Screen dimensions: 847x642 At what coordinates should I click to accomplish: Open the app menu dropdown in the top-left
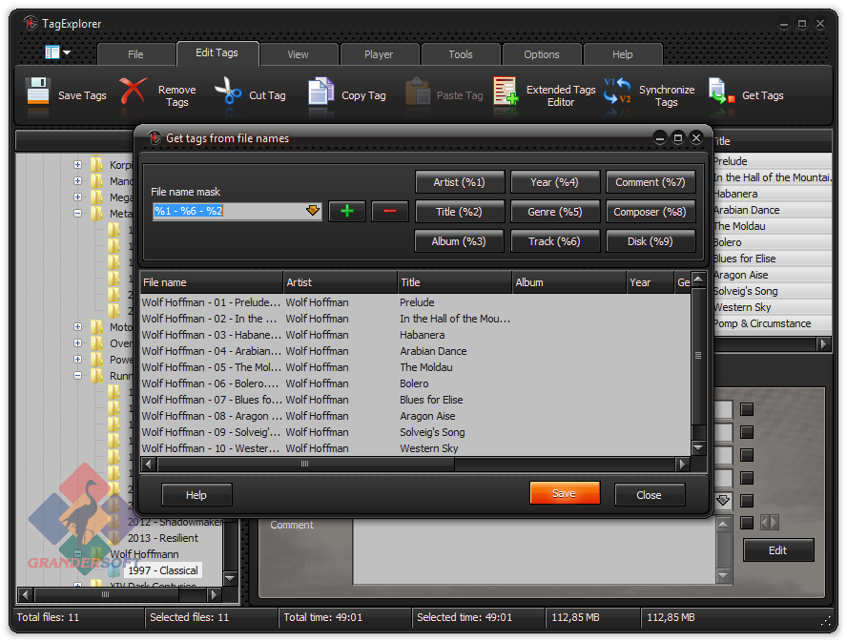(57, 53)
